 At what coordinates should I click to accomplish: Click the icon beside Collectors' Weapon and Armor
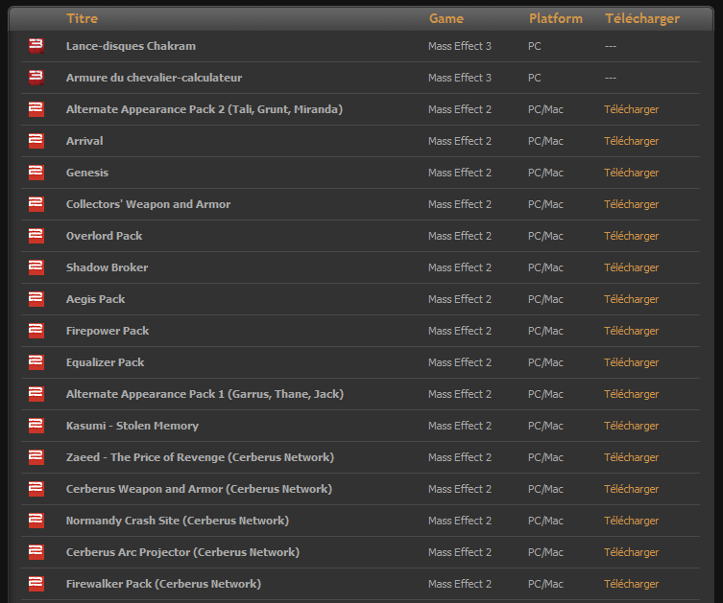36,204
